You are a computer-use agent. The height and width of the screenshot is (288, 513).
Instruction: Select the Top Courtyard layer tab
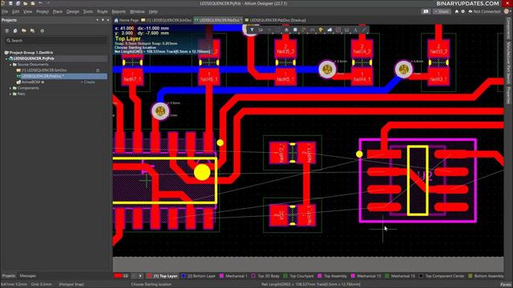pos(299,276)
